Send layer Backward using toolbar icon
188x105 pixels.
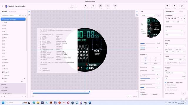coord(93,6)
